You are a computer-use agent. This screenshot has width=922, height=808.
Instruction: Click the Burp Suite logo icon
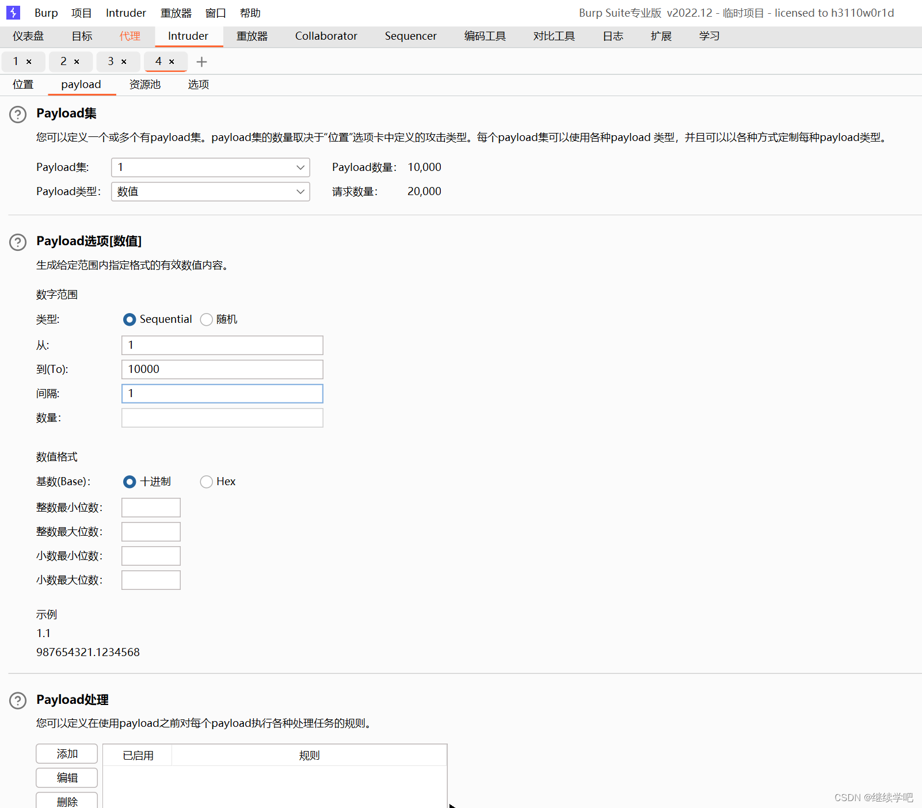tap(13, 12)
